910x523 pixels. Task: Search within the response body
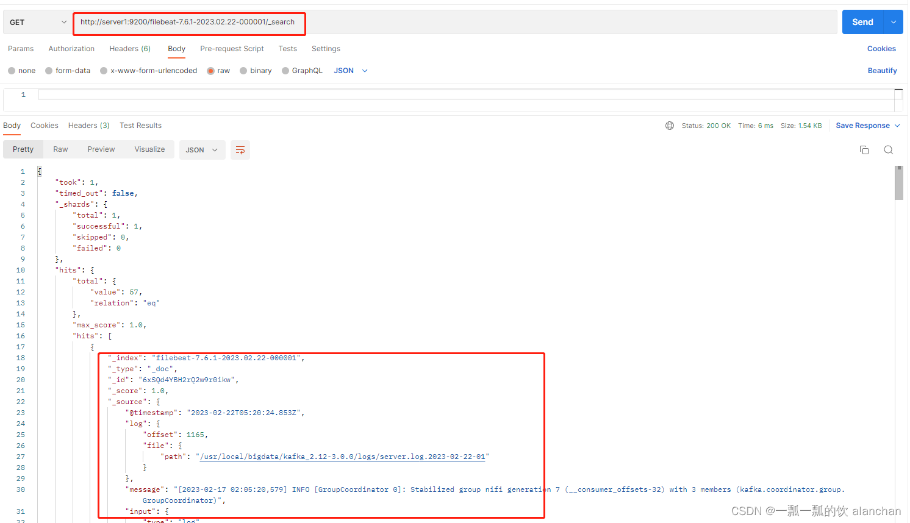[888, 149]
